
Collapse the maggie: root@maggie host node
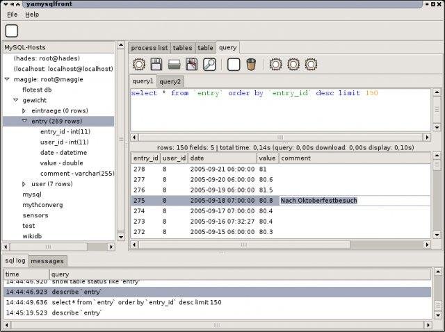8,79
